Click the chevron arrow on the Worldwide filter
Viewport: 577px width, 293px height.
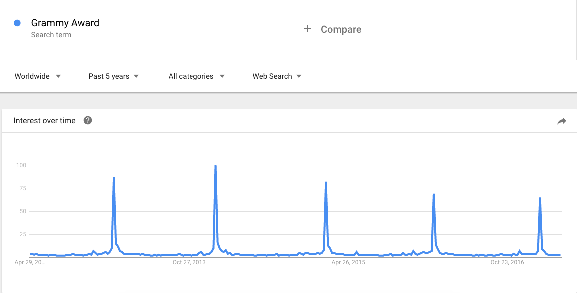point(58,76)
